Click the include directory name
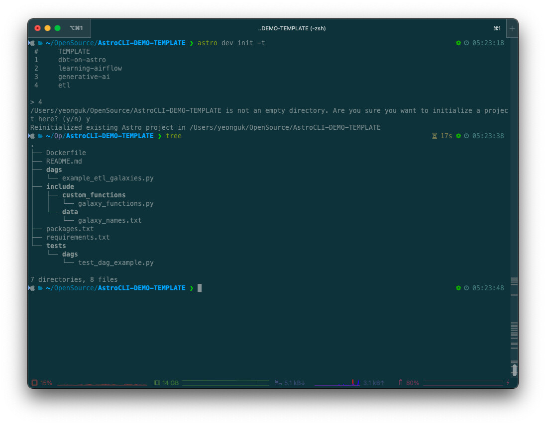546x425 pixels. pyautogui.click(x=60, y=186)
